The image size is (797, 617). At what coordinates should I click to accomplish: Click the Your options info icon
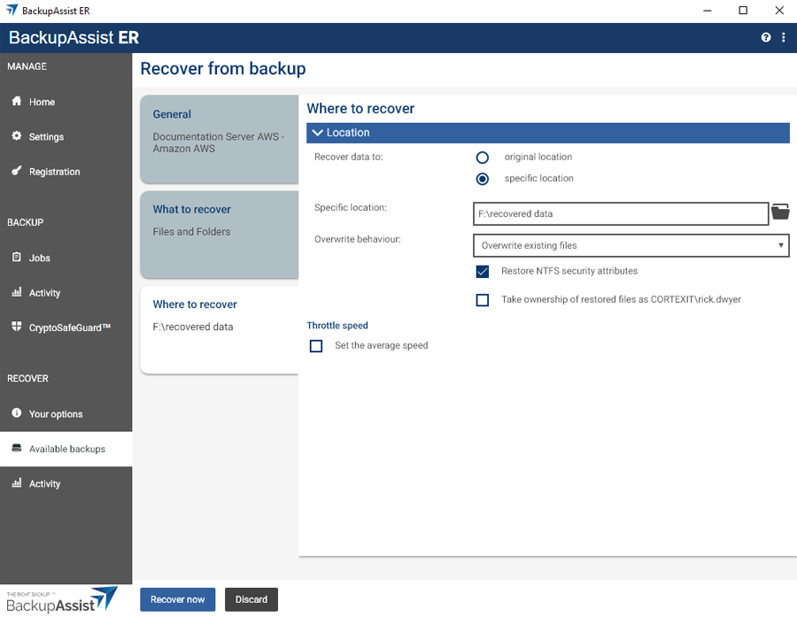tap(17, 413)
